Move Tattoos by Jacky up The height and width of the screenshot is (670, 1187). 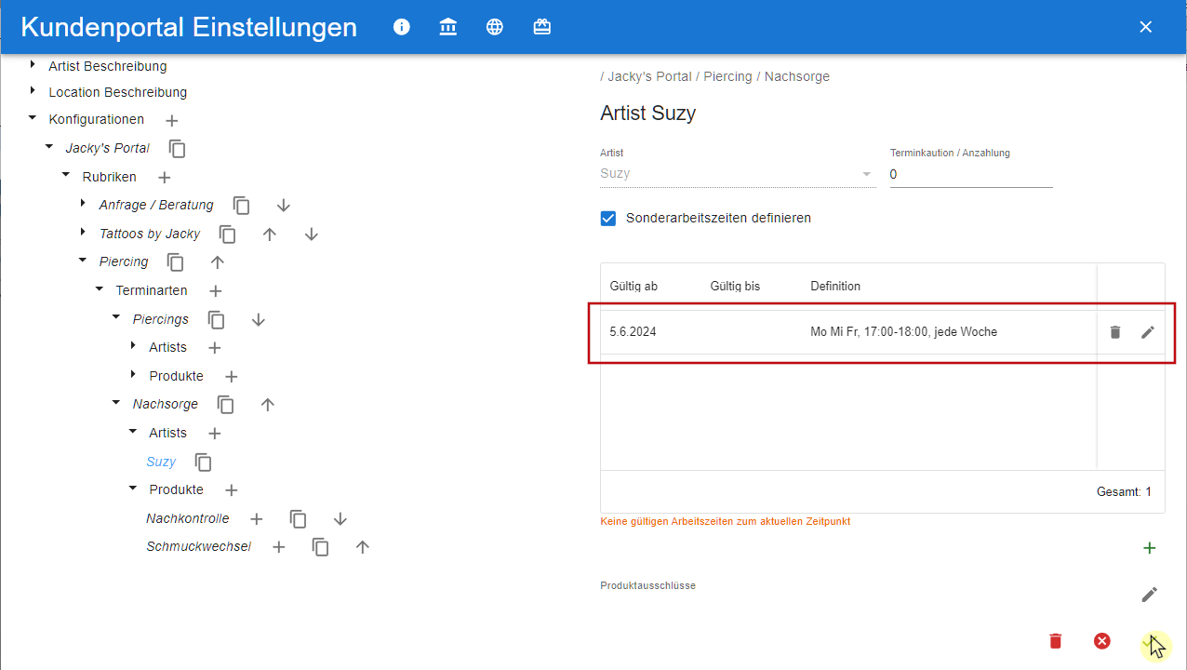(270, 234)
